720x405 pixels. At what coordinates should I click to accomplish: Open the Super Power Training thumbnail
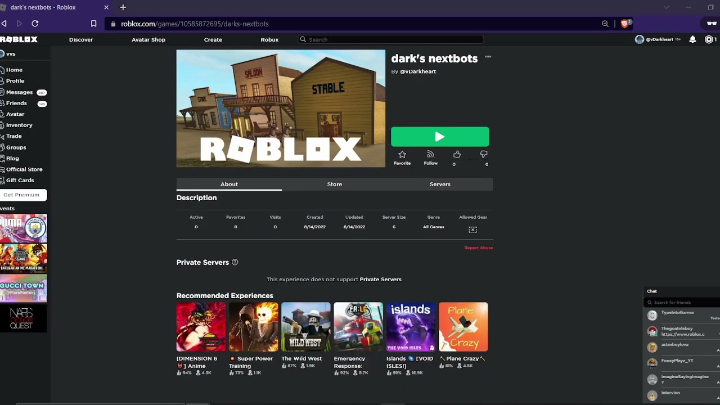[253, 327]
